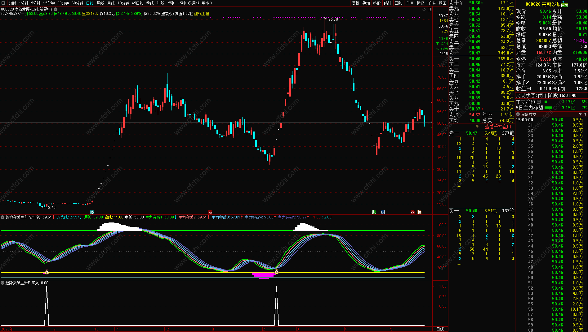Click the filter icon in 逐笔成交 header
This screenshot has width=588, height=332.
tap(580, 114)
